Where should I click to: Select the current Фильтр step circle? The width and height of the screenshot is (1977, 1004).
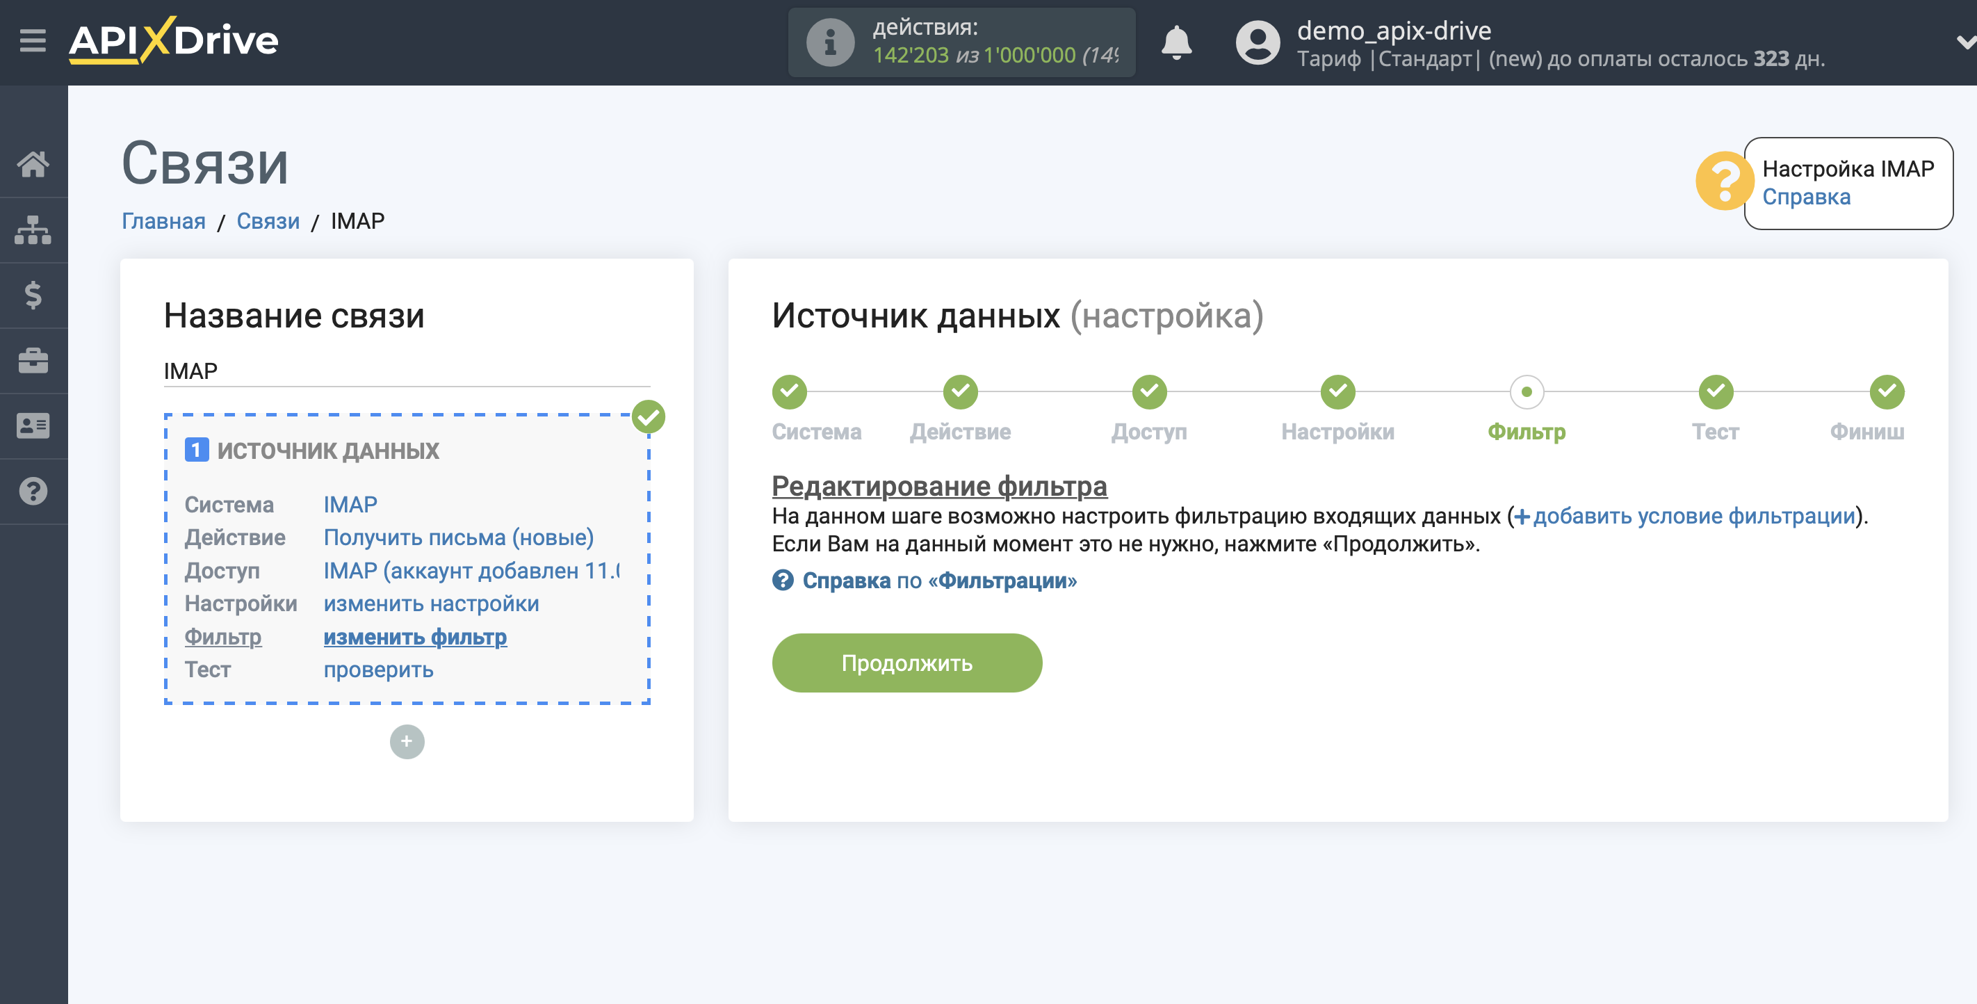pyautogui.click(x=1527, y=392)
